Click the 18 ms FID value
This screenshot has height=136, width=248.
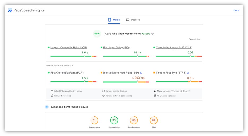pyautogui.click(x=138, y=53)
